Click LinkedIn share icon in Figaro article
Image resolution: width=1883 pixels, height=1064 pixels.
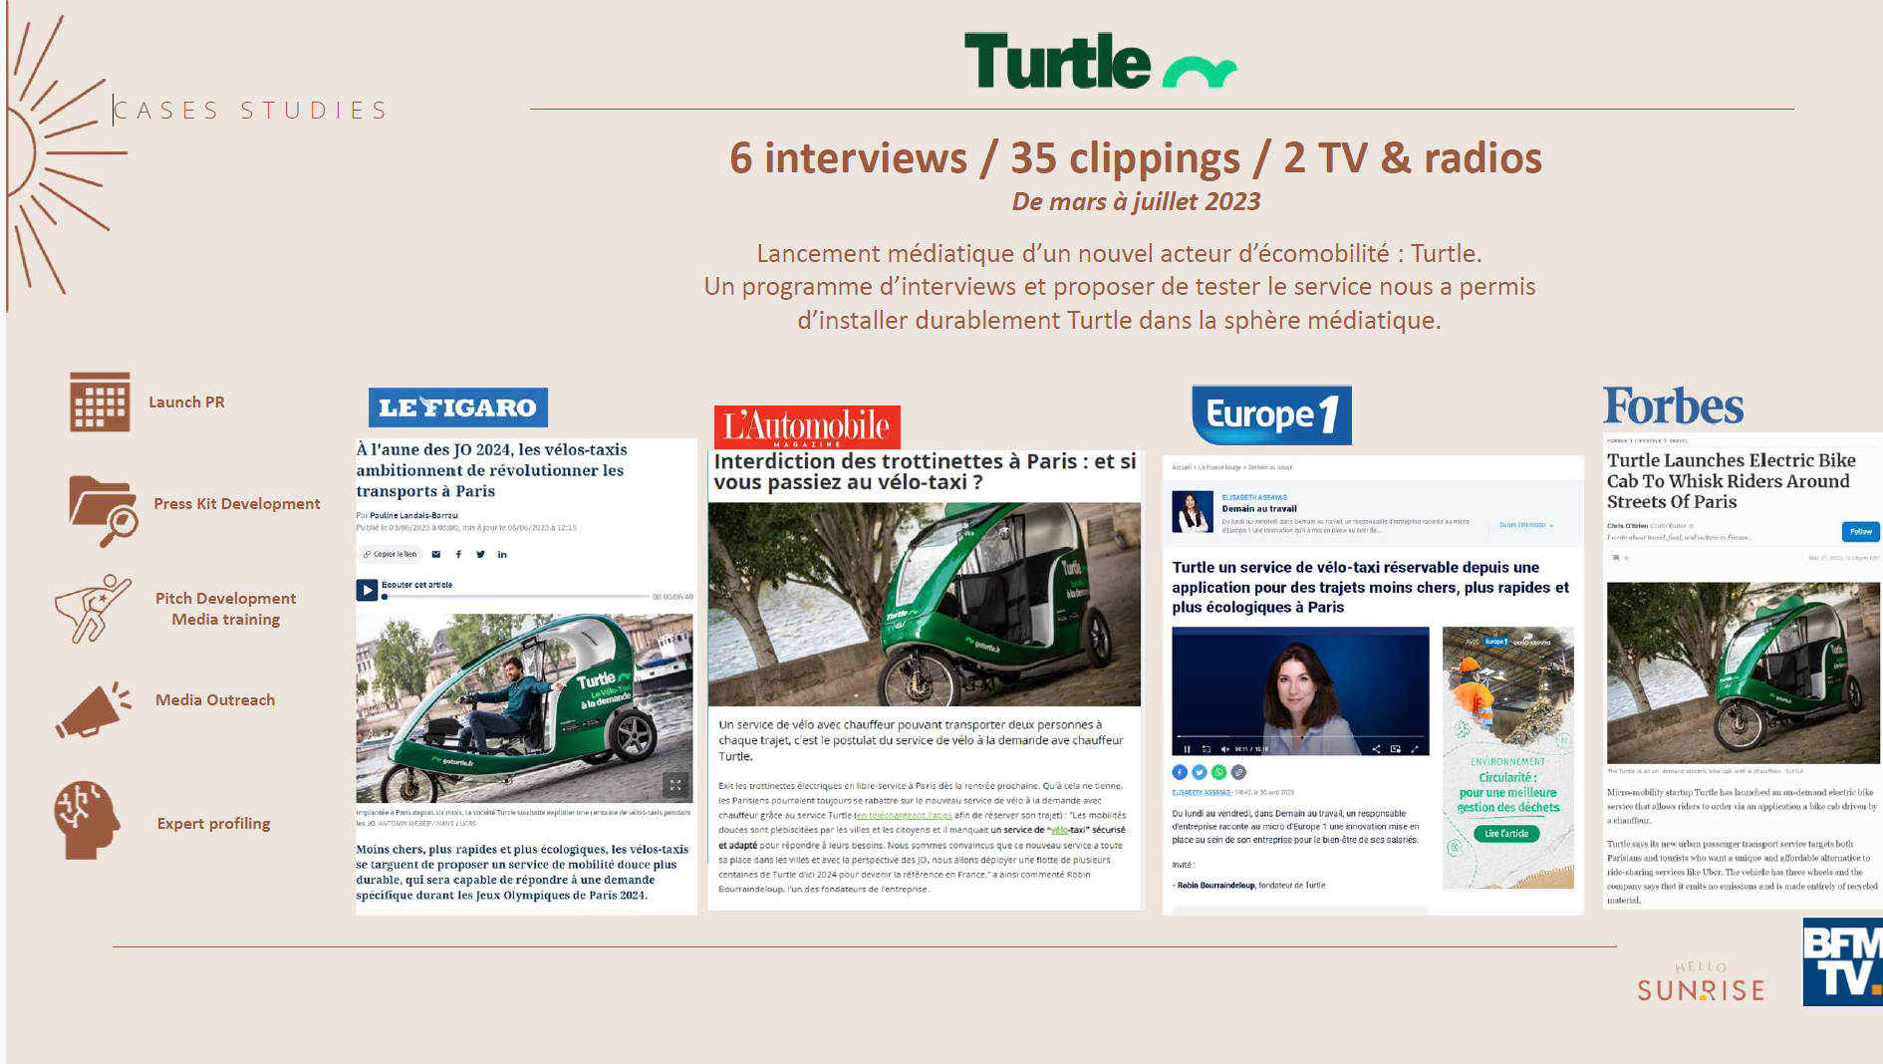coord(502,554)
